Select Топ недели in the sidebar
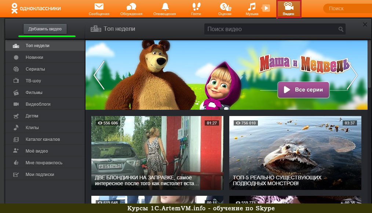Screen dimensions: 372x213 [45, 46]
